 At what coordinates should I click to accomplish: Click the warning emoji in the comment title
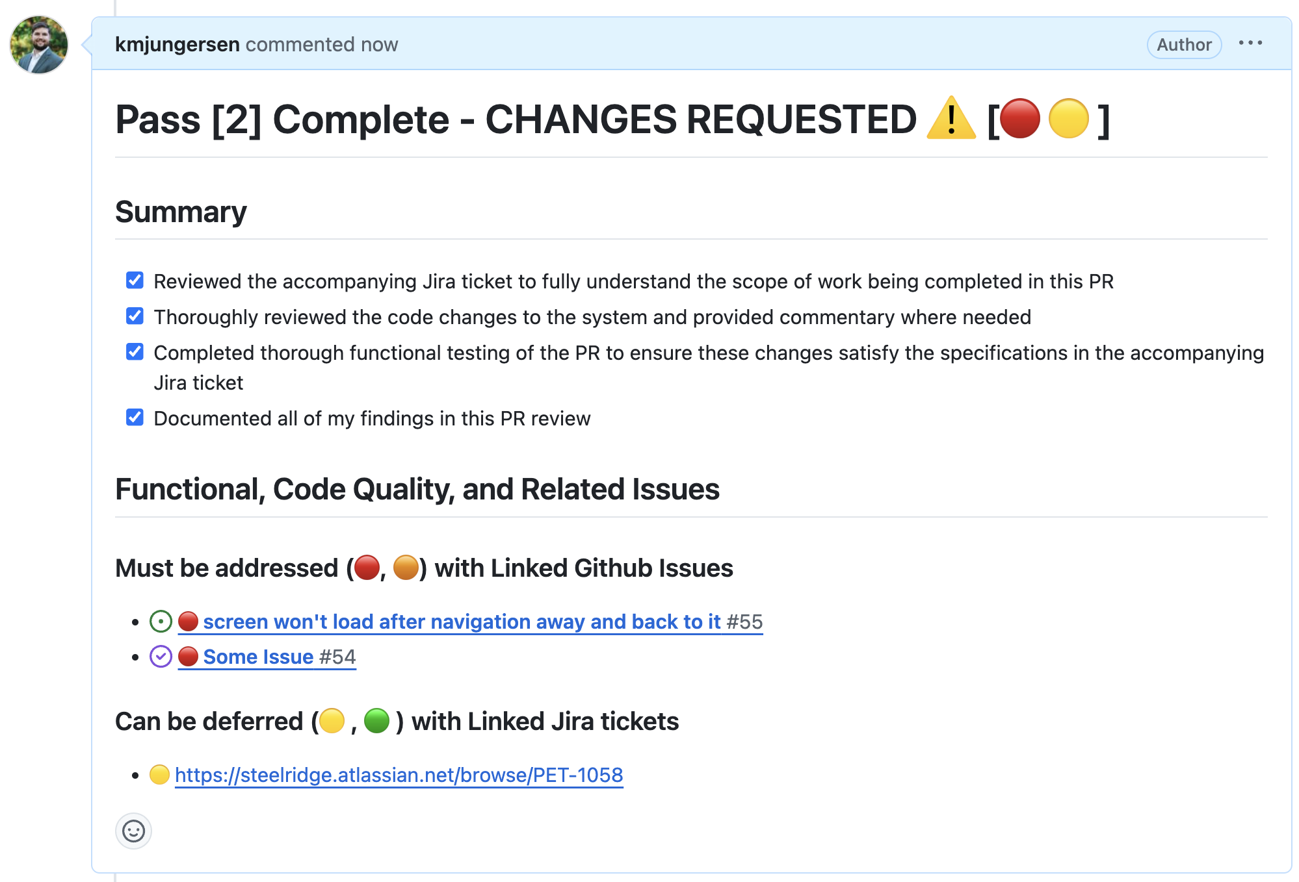[951, 120]
